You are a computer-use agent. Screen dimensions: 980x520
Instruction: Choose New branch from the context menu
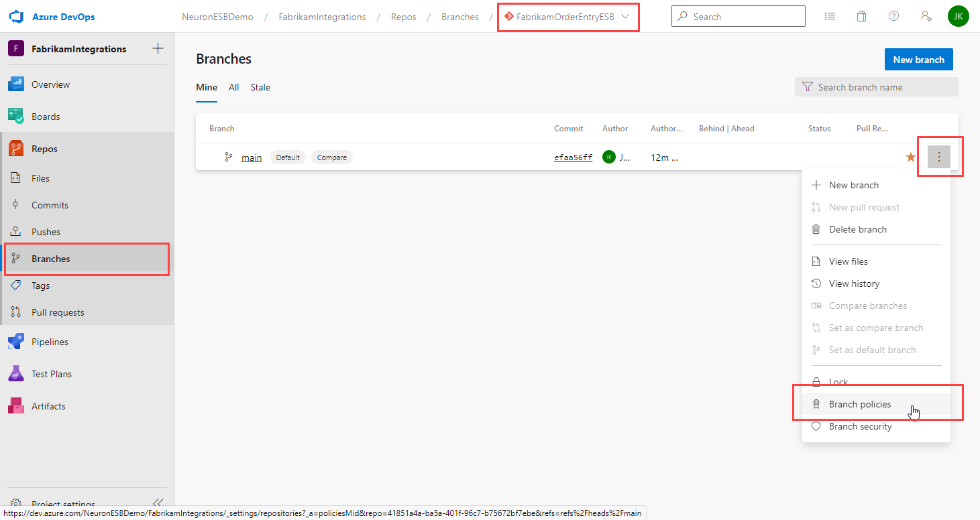pyautogui.click(x=876, y=185)
